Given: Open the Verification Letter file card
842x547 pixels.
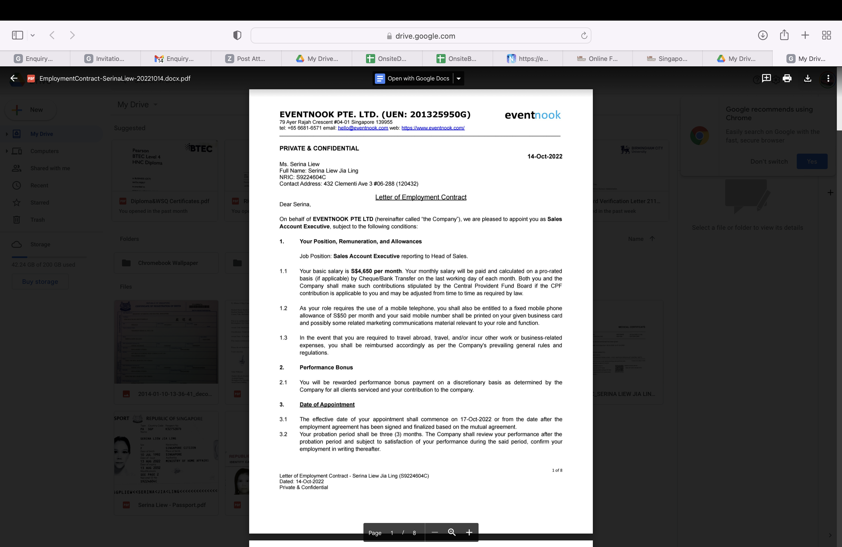Looking at the screenshot, I should coord(630,181).
